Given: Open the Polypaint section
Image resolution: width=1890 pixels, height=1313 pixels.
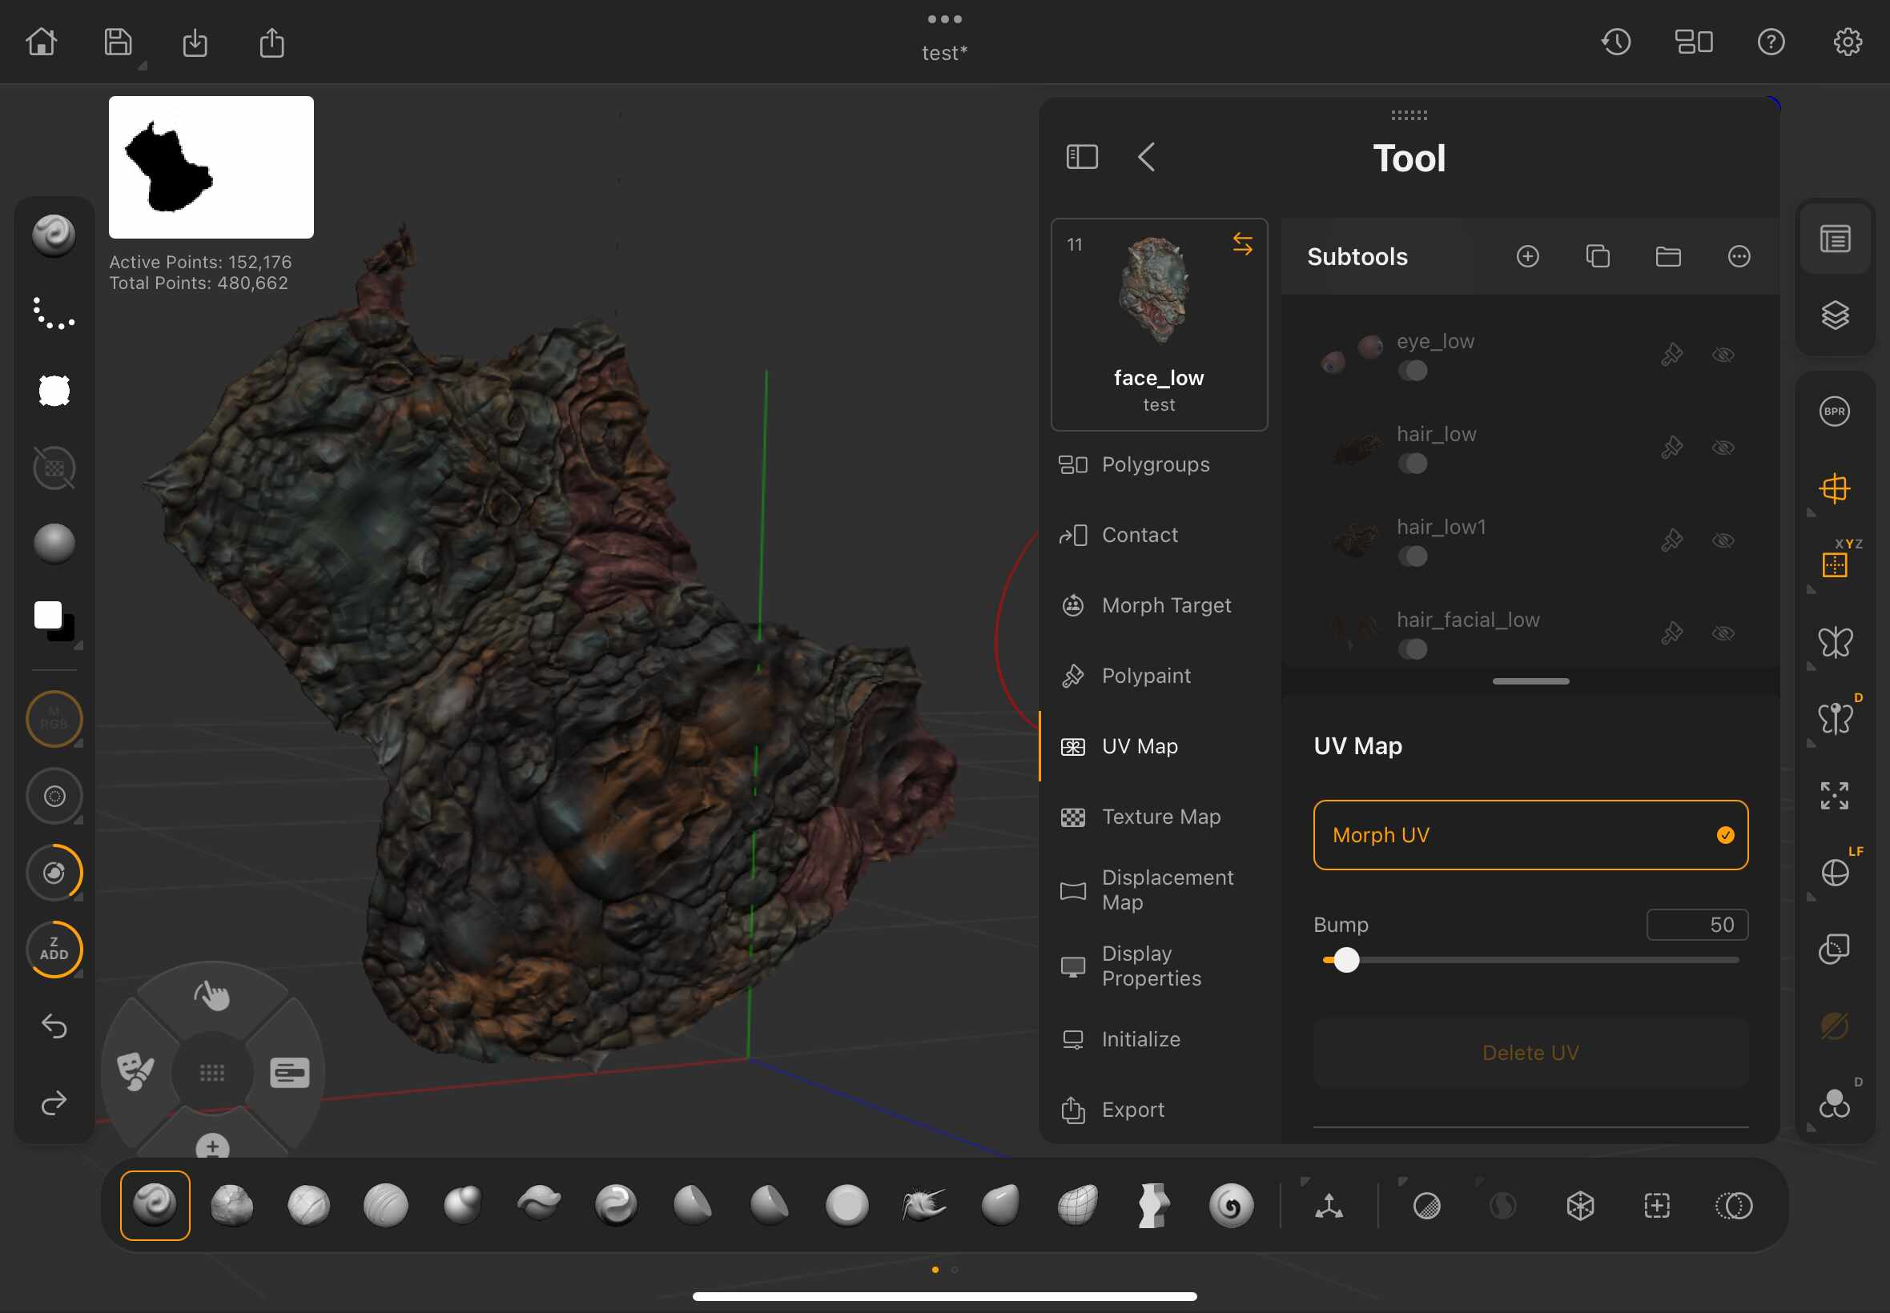Looking at the screenshot, I should pos(1145,676).
